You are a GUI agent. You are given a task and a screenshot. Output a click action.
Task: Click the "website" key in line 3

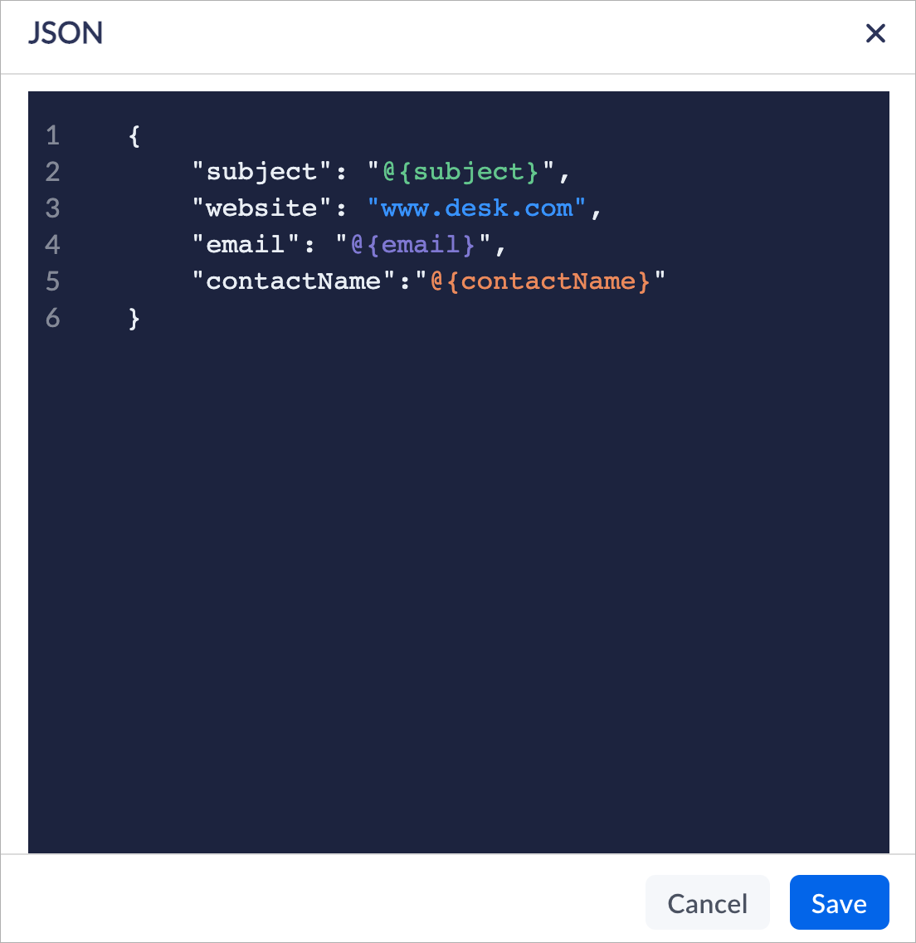pyautogui.click(x=261, y=208)
